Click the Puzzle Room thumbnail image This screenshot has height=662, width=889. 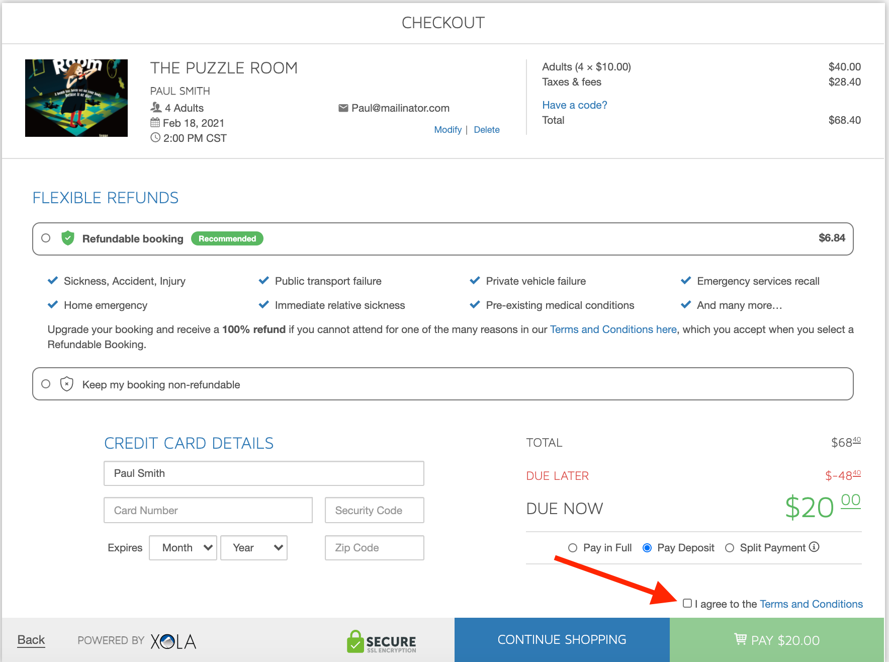click(76, 98)
